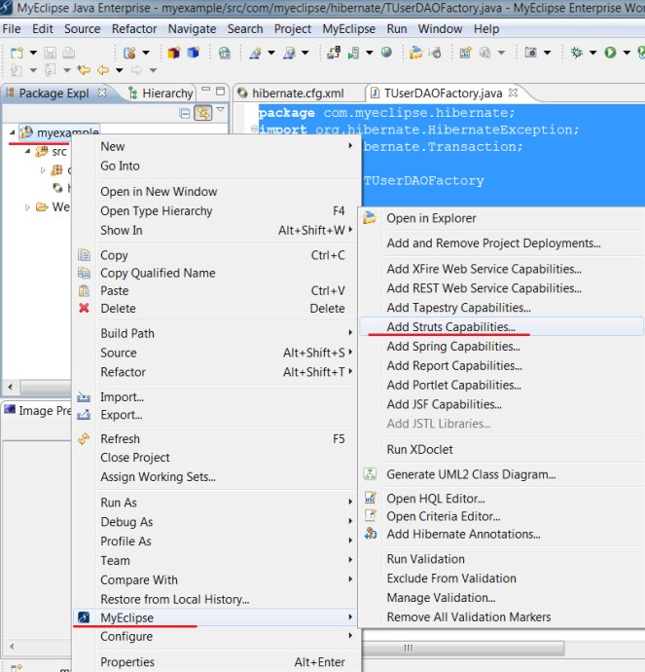Open the Refactor menu in menu bar
The image size is (645, 672).
pyautogui.click(x=134, y=28)
